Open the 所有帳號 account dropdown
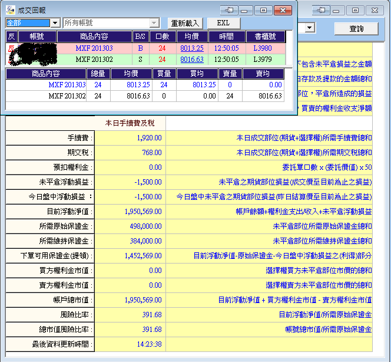Image resolution: width=391 pixels, height=362 pixels. (154, 23)
